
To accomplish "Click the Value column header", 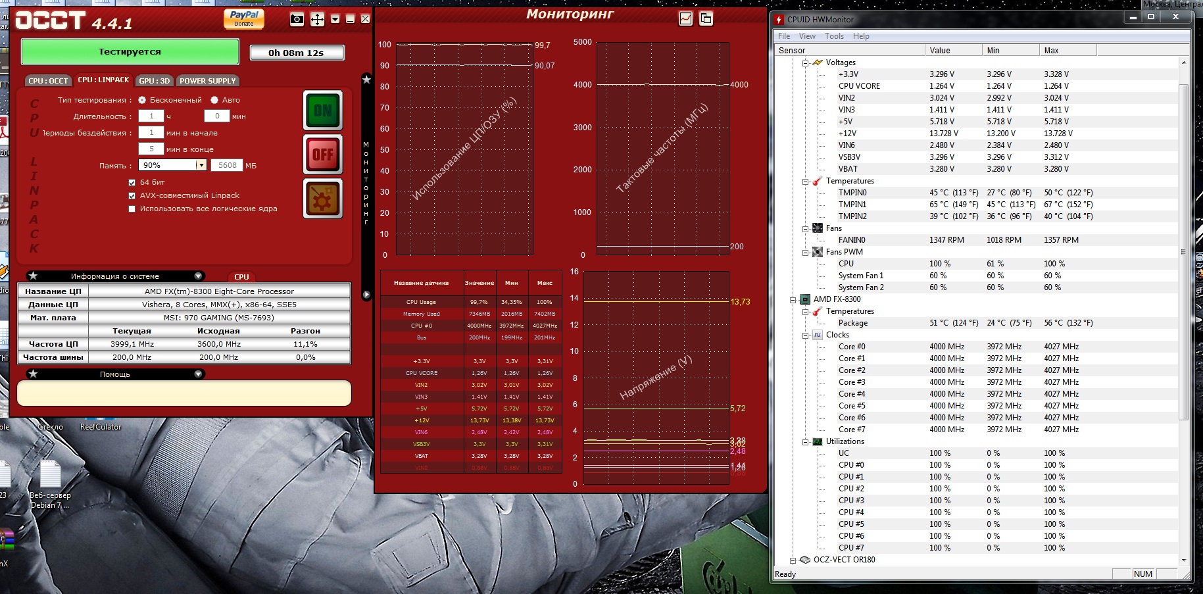I will tap(952, 50).
